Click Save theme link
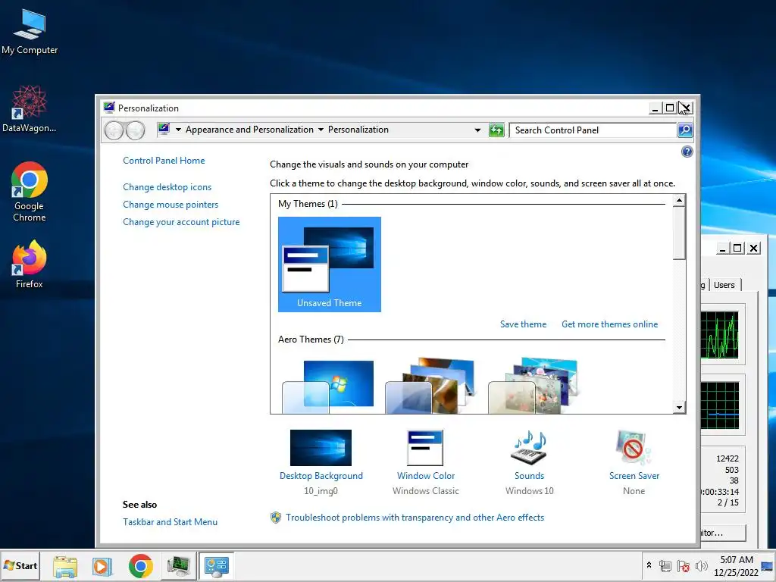The image size is (776, 582). pyautogui.click(x=523, y=324)
